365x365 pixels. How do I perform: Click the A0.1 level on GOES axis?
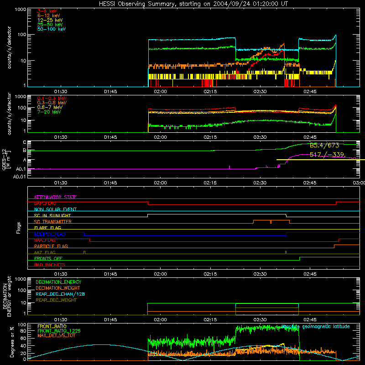pos(21,169)
